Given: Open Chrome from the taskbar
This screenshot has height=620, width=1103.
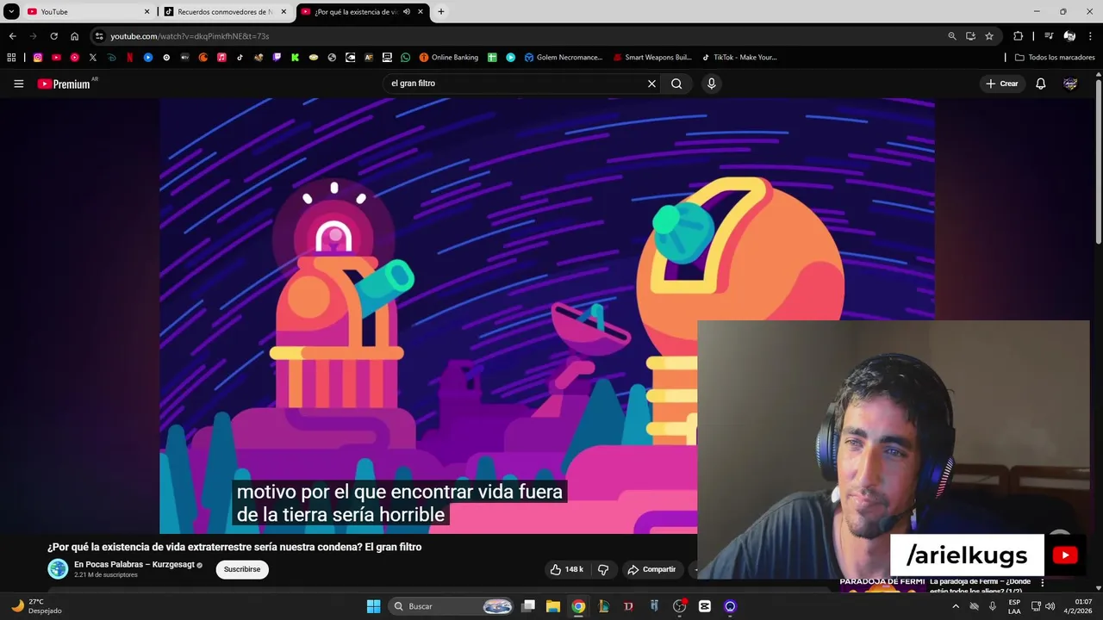Looking at the screenshot, I should tap(578, 606).
